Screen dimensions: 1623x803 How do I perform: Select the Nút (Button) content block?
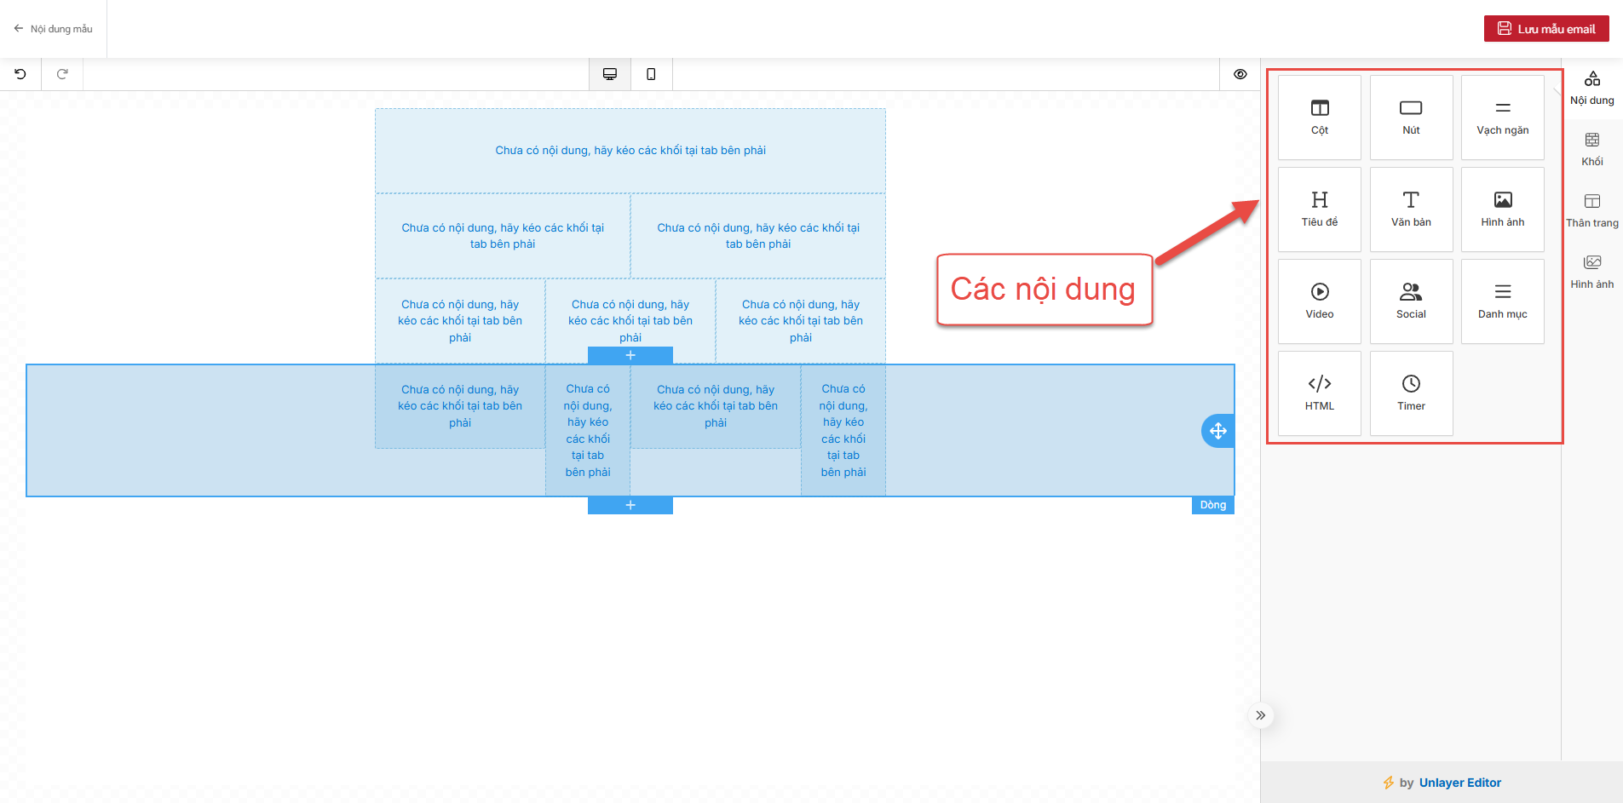point(1411,118)
